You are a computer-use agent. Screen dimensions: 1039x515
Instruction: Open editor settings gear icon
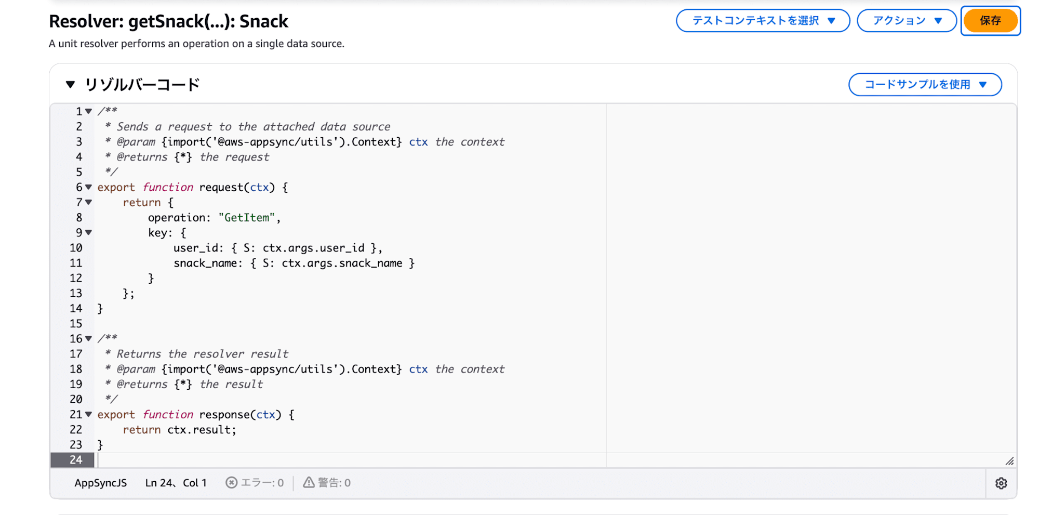click(1001, 483)
